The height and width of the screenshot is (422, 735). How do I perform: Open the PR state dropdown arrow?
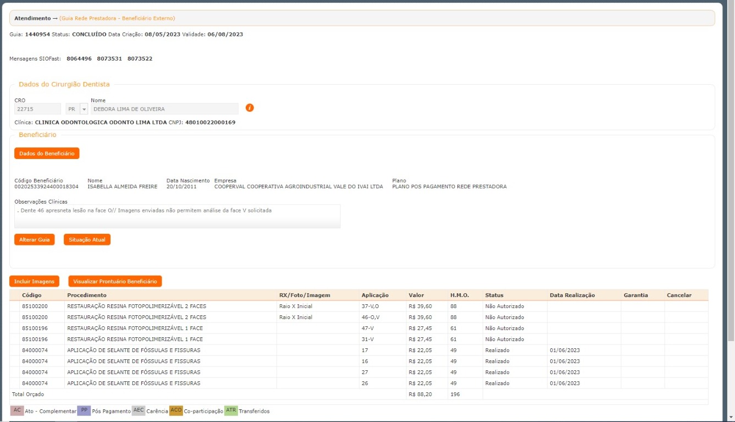pos(84,109)
